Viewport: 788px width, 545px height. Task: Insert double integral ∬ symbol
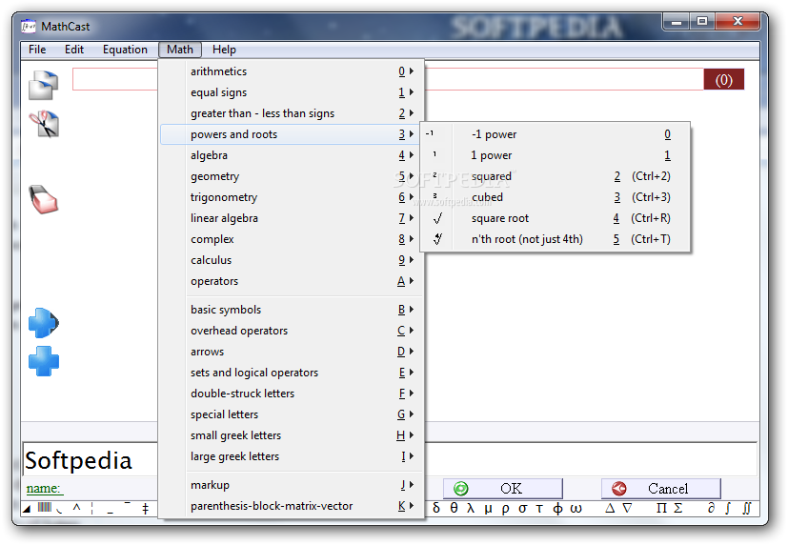coord(747,509)
